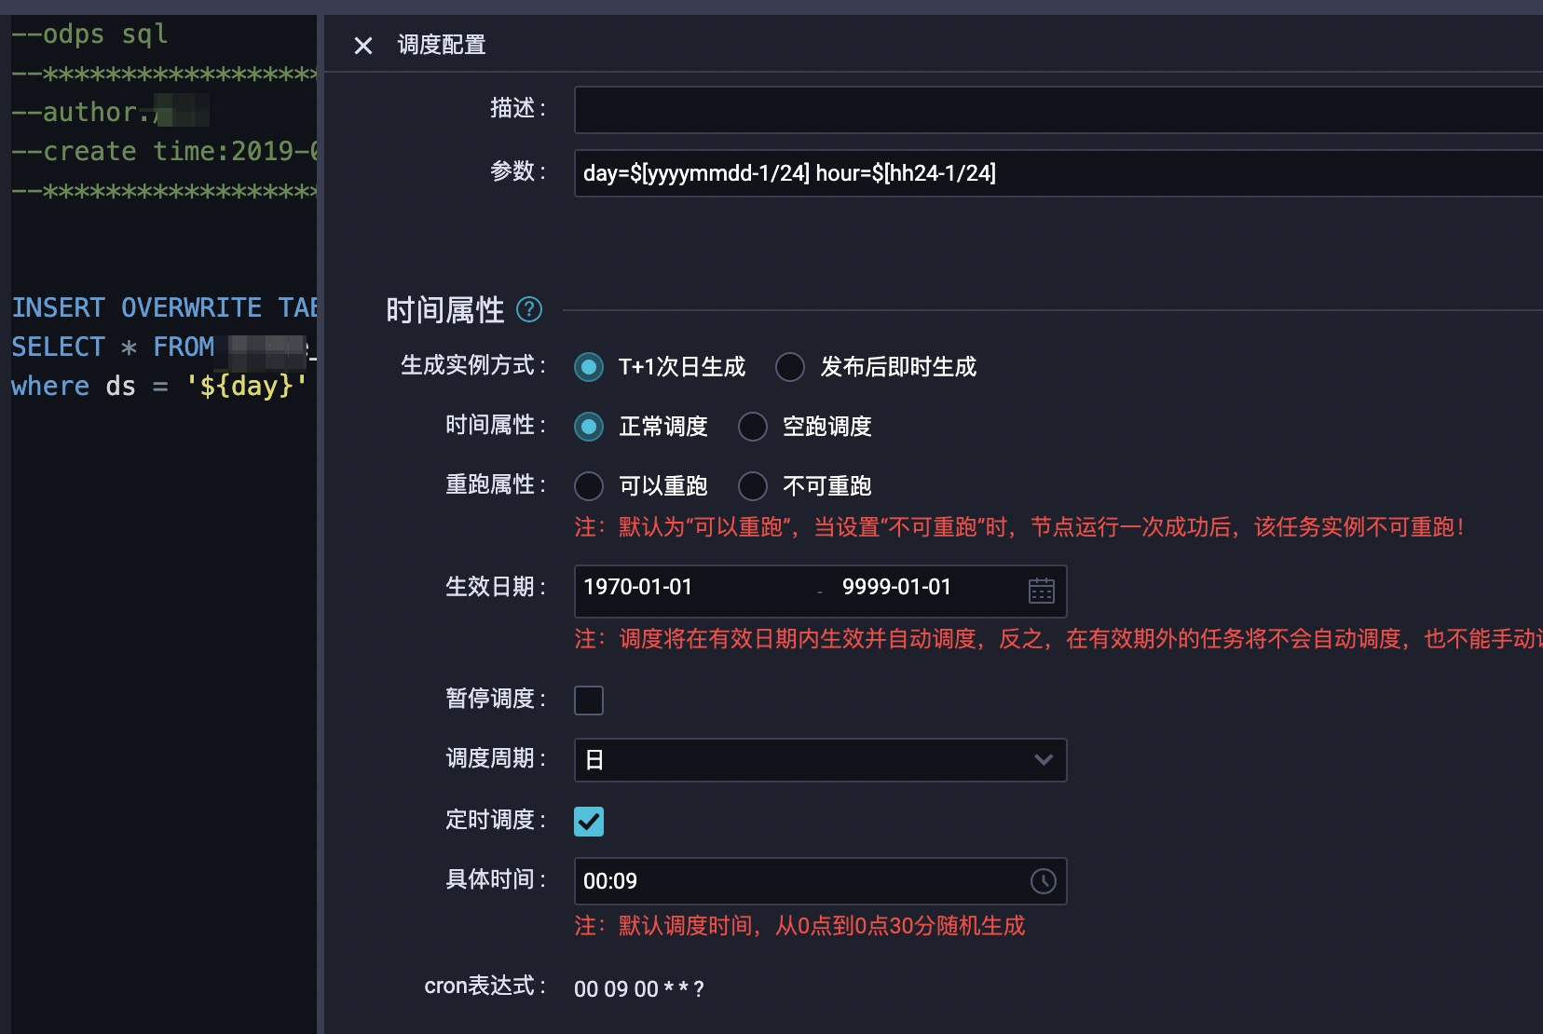Edit the start date 1970-01-01
Image resolution: width=1543 pixels, height=1034 pixels.
pyautogui.click(x=638, y=587)
